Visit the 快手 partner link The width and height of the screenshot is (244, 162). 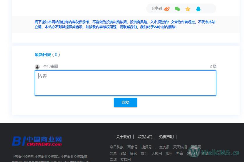point(144,154)
